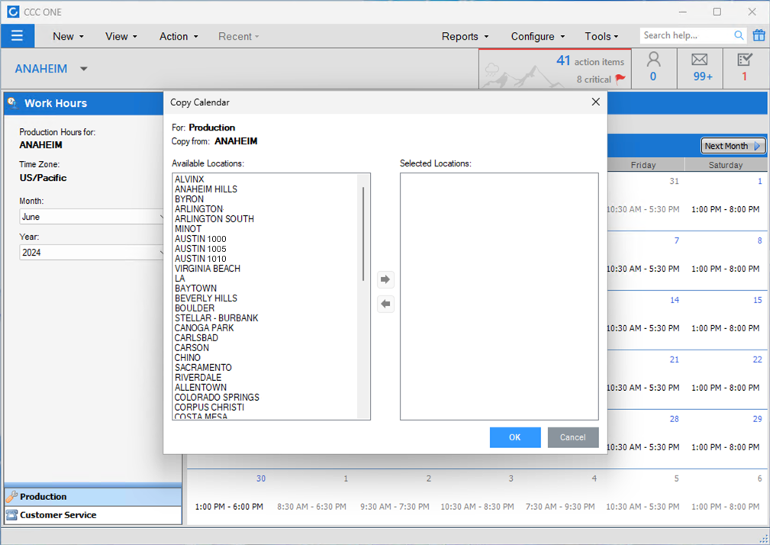Click calendar hours 9:30 AM - 7:30 PM
Viewport: 770px width, 545px height.
click(x=395, y=506)
